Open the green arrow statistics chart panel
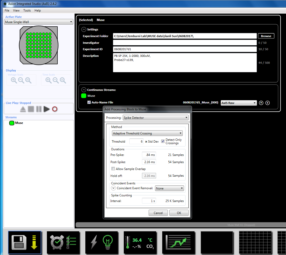The image size is (286, 255). click(178, 242)
